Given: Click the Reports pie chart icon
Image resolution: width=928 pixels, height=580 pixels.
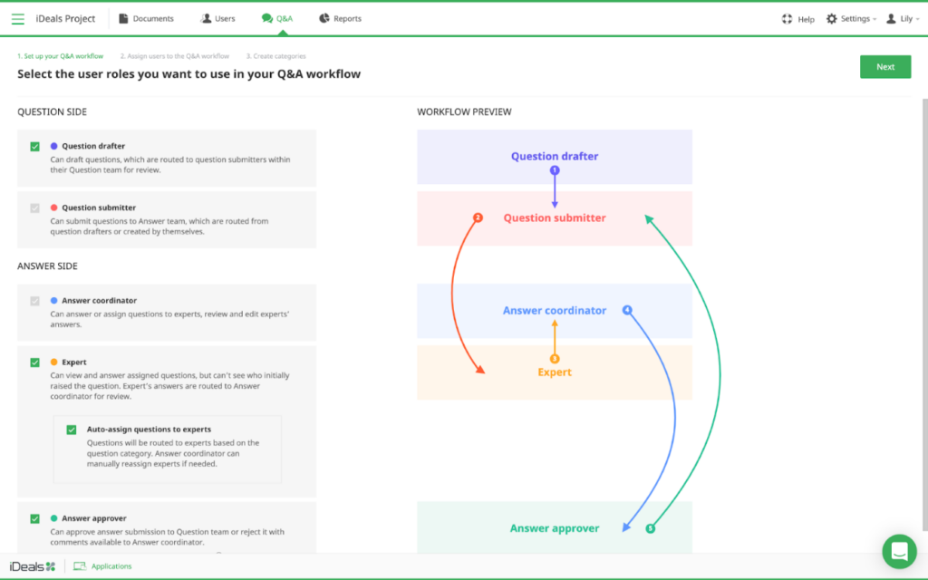Looking at the screenshot, I should 324,18.
